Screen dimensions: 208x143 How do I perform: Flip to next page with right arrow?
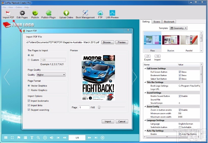point(135,77)
